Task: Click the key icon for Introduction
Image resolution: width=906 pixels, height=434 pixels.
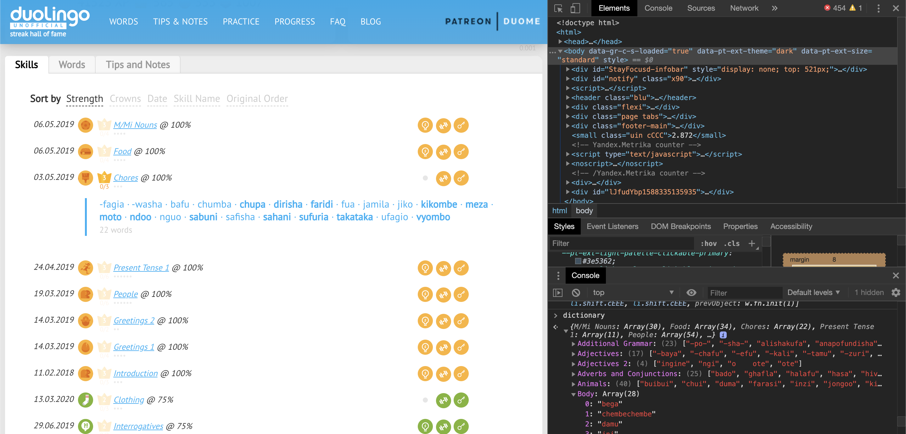Action: (x=461, y=374)
